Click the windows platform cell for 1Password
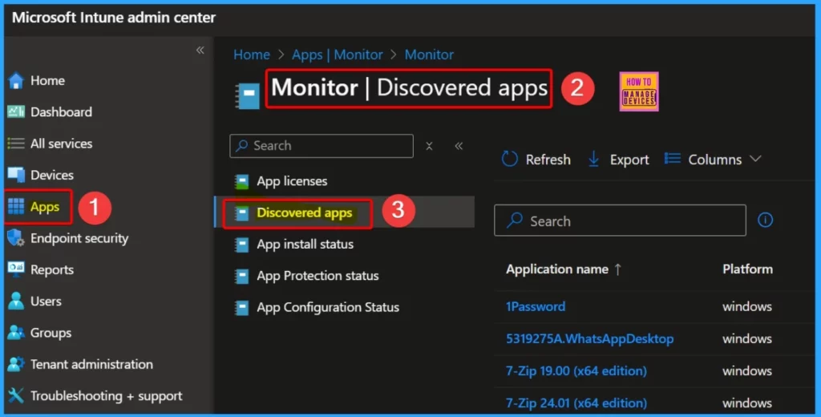The width and height of the screenshot is (821, 417). point(747,306)
